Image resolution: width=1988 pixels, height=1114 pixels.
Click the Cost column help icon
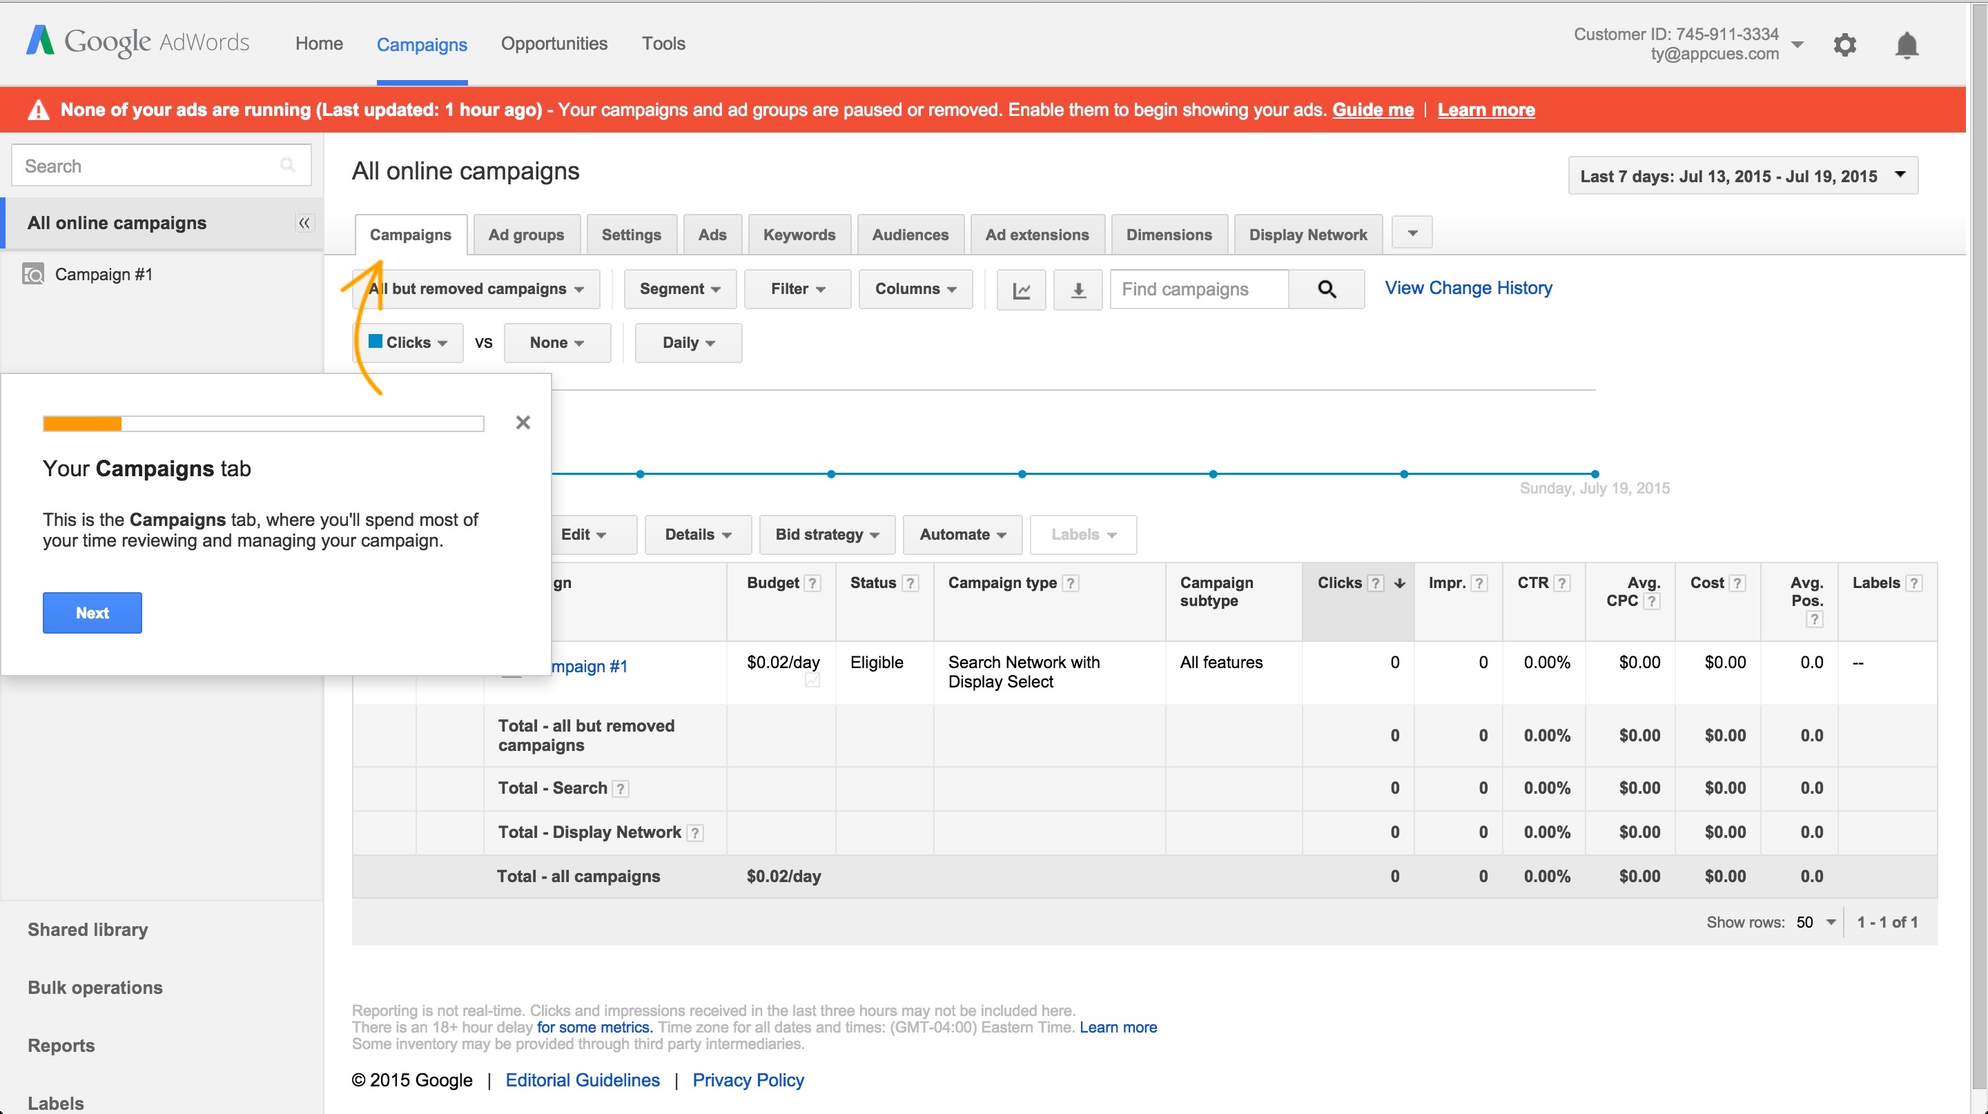pyautogui.click(x=1737, y=583)
